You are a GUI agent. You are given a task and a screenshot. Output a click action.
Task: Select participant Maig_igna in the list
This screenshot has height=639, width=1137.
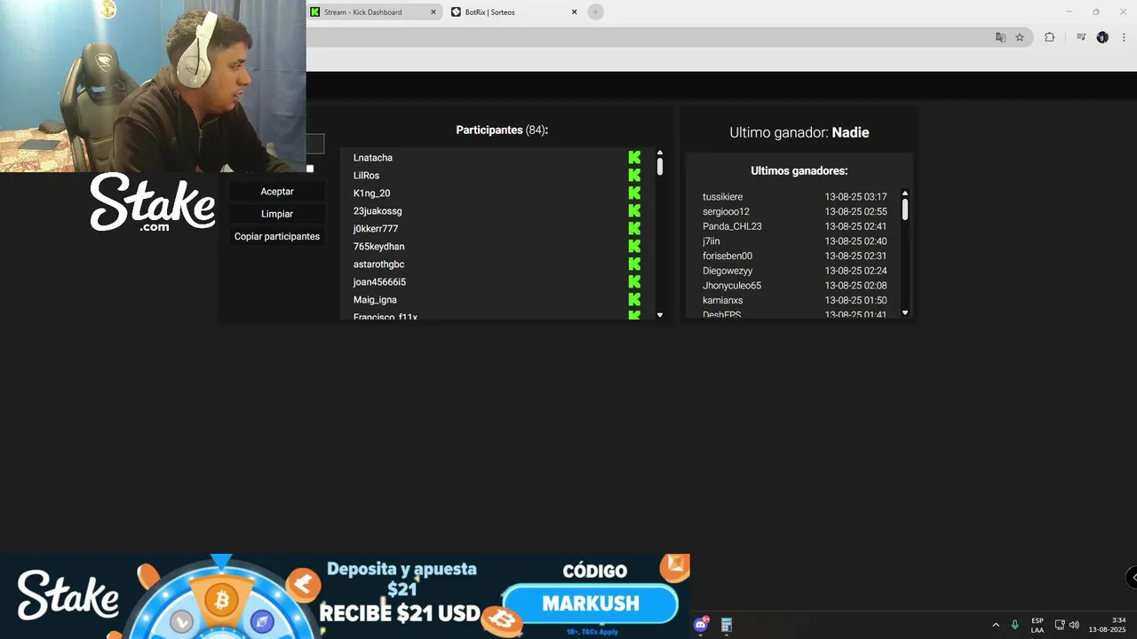(x=375, y=299)
